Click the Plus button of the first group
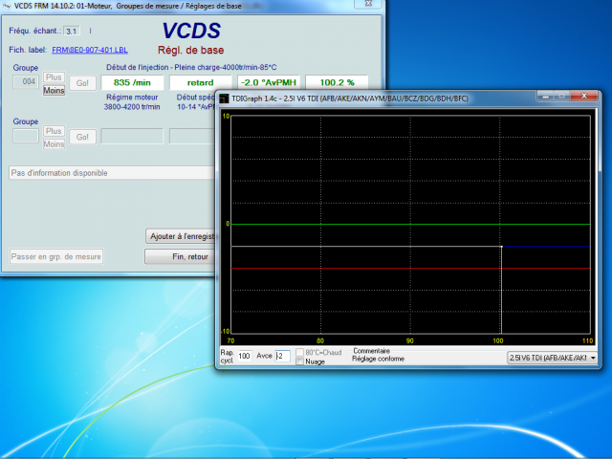This screenshot has width=612, height=459. click(x=54, y=77)
